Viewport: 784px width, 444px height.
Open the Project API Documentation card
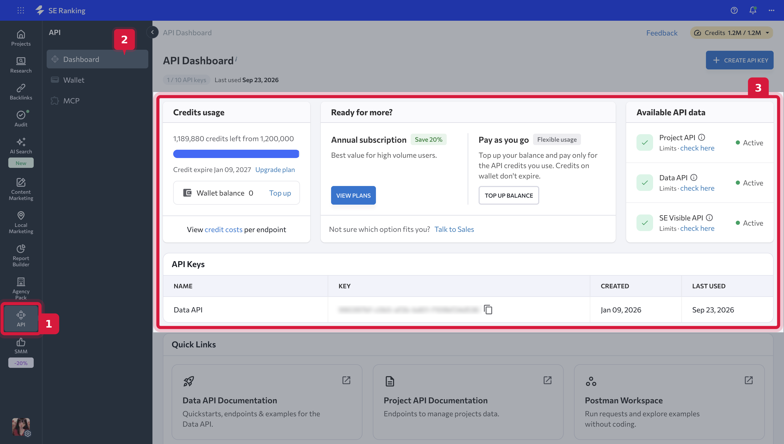pyautogui.click(x=468, y=402)
